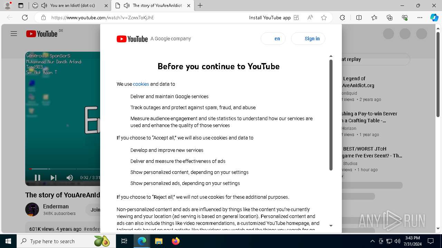Click the Join channel button
This screenshot has width=442, height=248.
click(x=93, y=210)
